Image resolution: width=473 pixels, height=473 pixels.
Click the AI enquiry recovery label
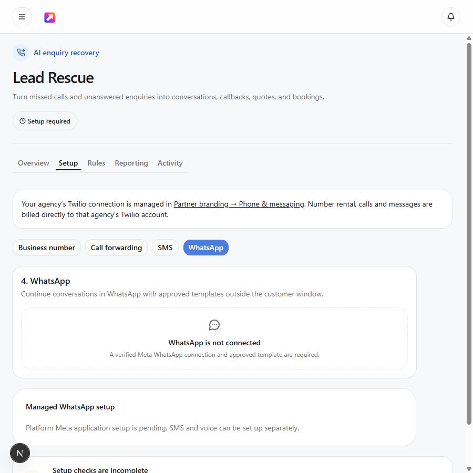(66, 53)
